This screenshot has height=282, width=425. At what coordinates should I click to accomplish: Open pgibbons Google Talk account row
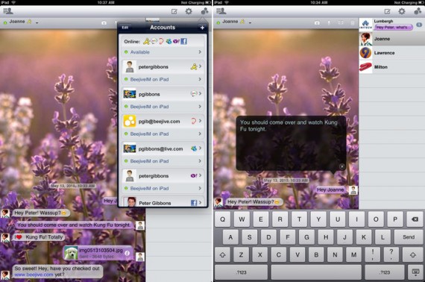[x=163, y=94]
